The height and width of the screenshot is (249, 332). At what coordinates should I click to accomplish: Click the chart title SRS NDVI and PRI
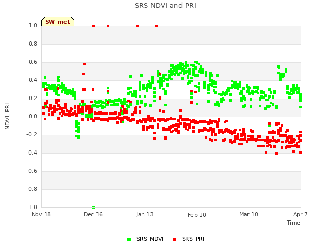pos(165,6)
